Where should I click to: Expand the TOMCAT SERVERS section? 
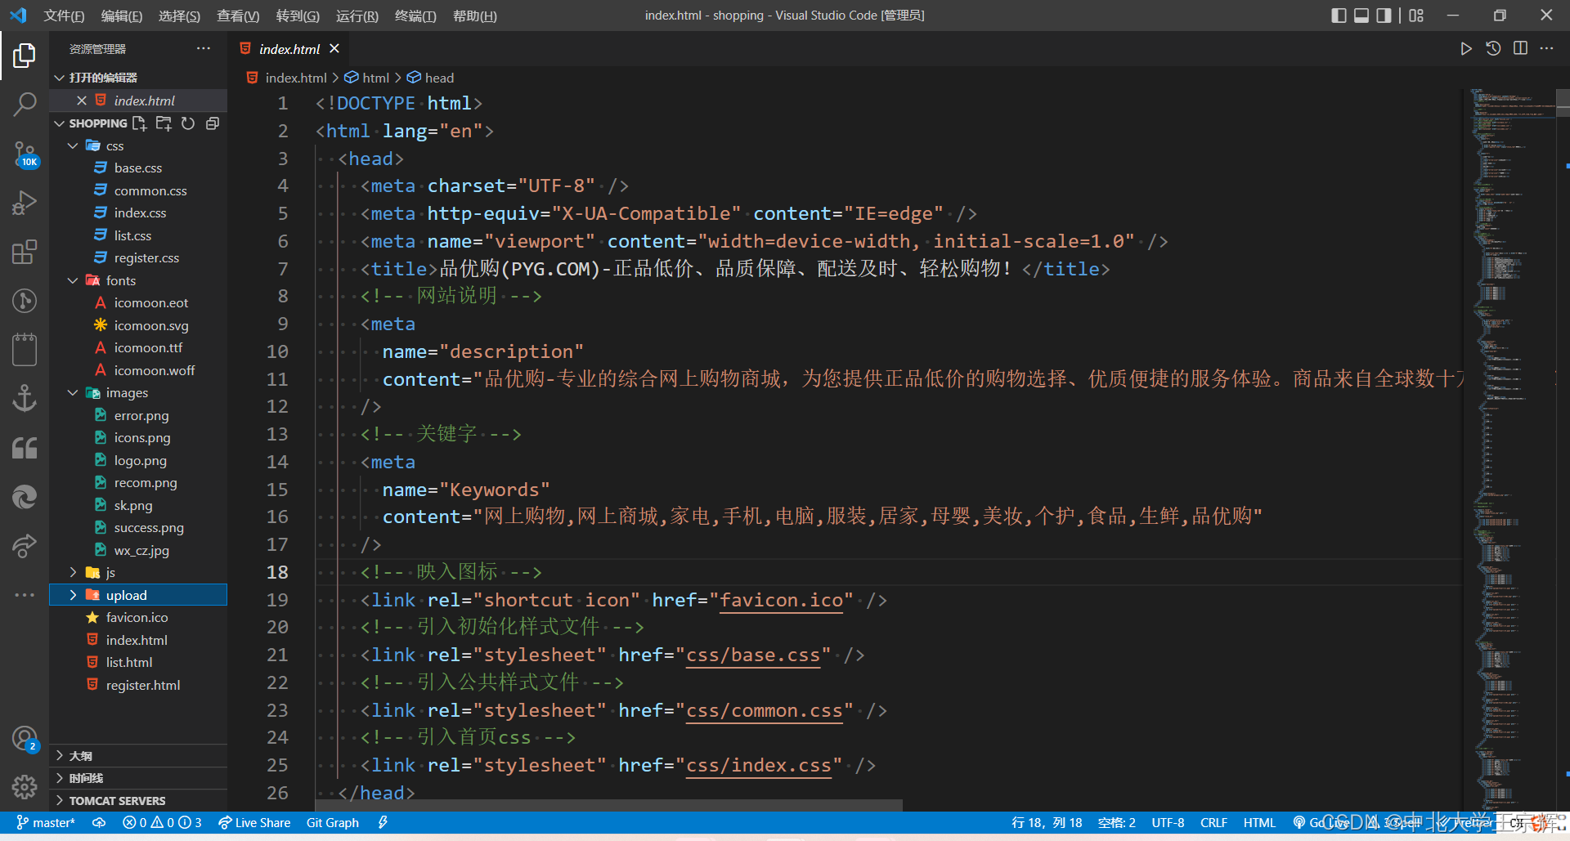(x=139, y=801)
